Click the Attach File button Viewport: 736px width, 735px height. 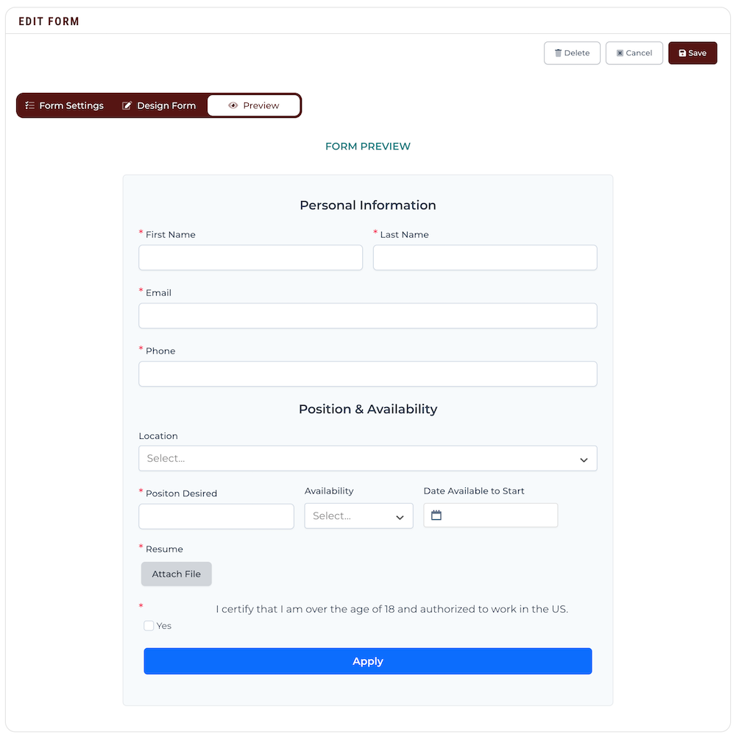tap(177, 574)
